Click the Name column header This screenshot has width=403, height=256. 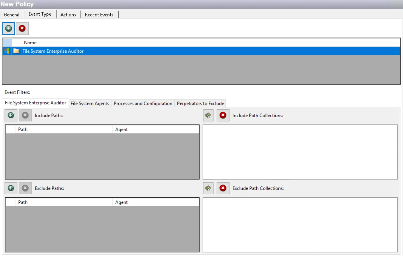[x=211, y=42]
